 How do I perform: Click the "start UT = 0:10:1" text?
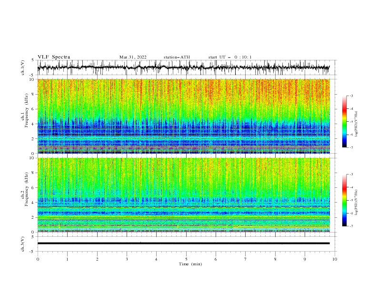click(229, 57)
